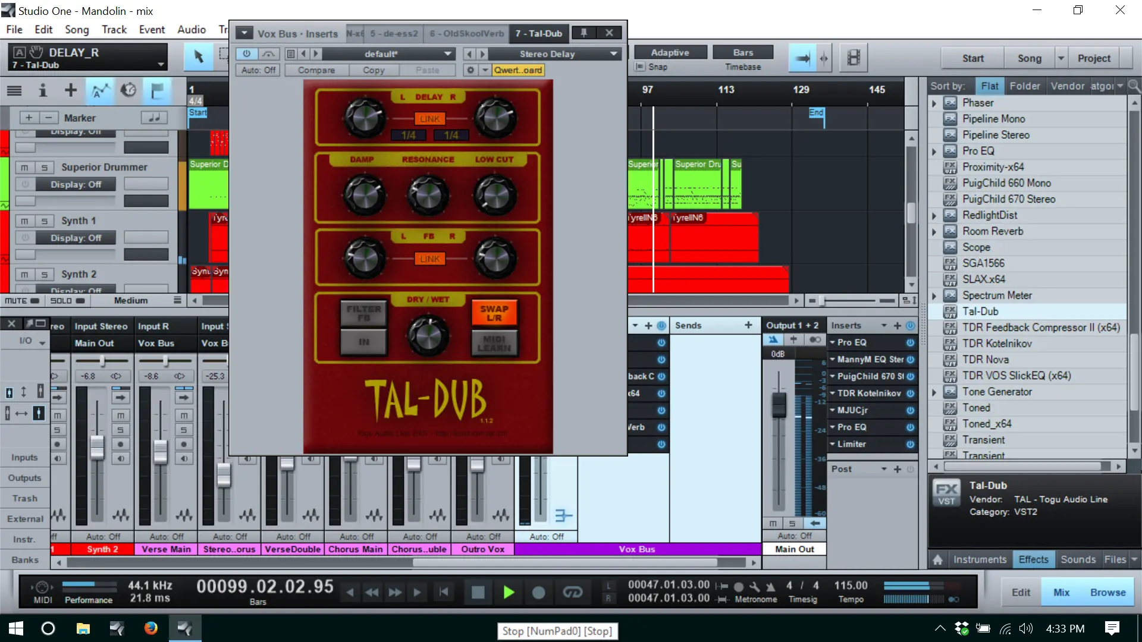The height and width of the screenshot is (642, 1142).
Task: Click the Add Tracks plus icon
Action: pyautogui.click(x=71, y=91)
